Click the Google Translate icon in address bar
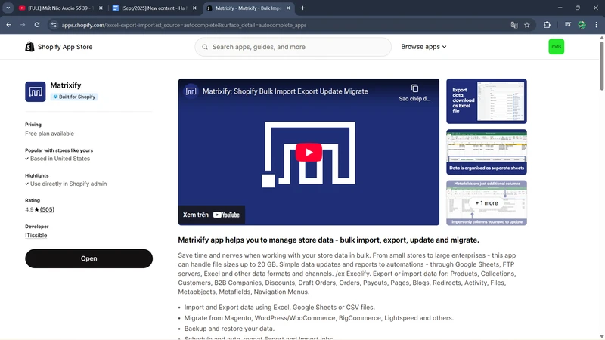Image resolution: width=605 pixels, height=340 pixels. 514,25
